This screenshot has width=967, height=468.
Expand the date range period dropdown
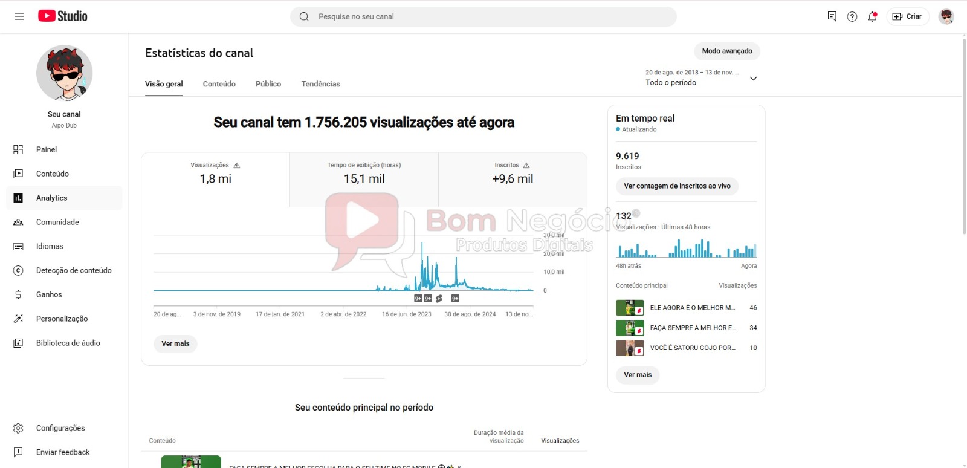coord(753,78)
